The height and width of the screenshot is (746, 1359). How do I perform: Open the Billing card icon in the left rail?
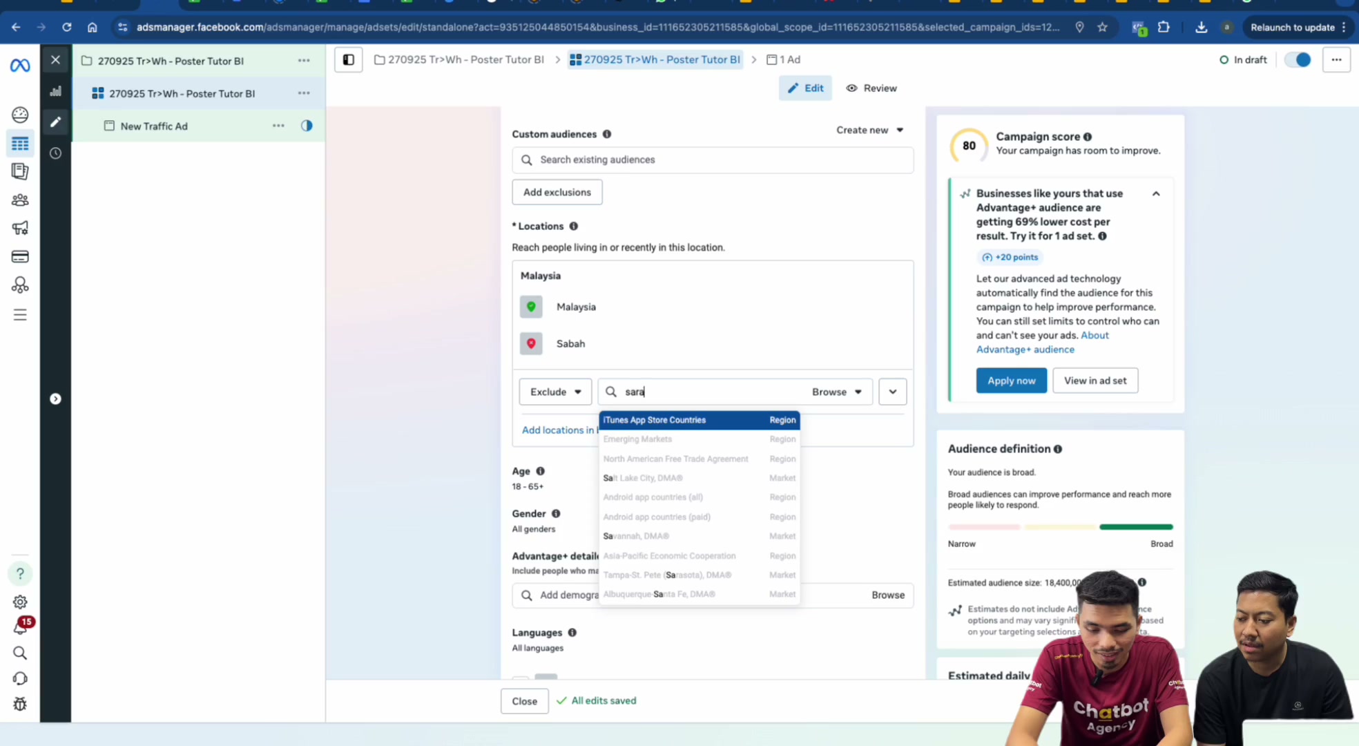point(20,257)
